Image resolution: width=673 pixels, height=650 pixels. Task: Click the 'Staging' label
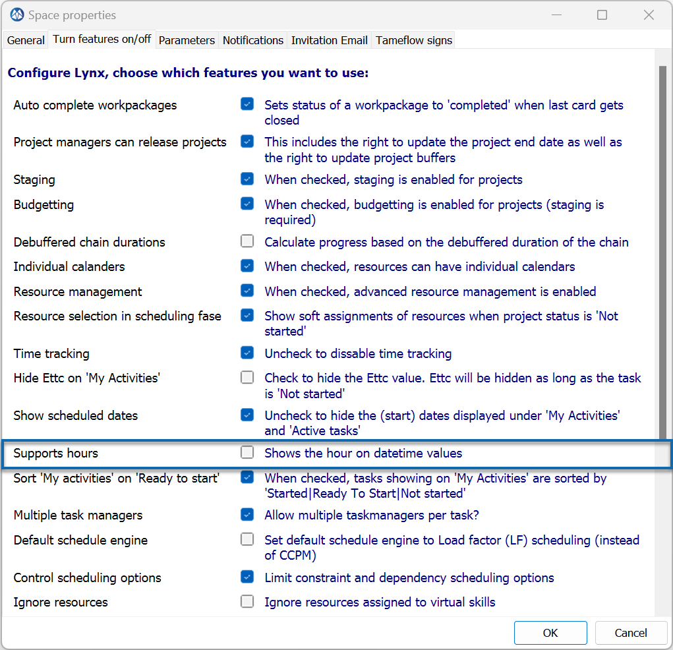[34, 180]
